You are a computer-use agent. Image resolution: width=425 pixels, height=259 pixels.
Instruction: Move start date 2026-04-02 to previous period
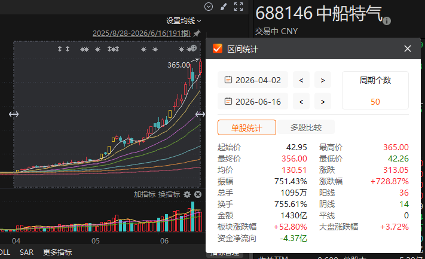[x=301, y=80]
